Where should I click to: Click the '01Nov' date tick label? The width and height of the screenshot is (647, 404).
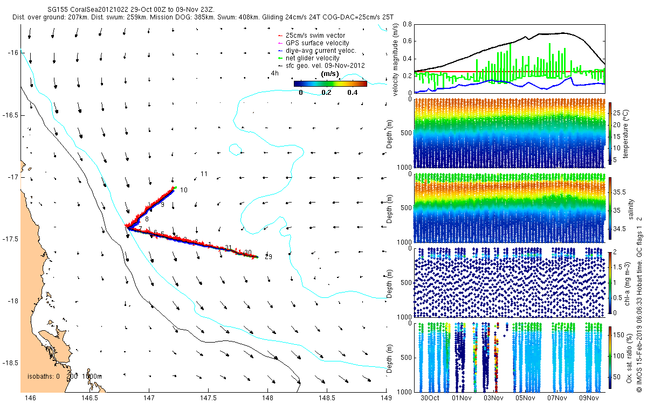462,398
